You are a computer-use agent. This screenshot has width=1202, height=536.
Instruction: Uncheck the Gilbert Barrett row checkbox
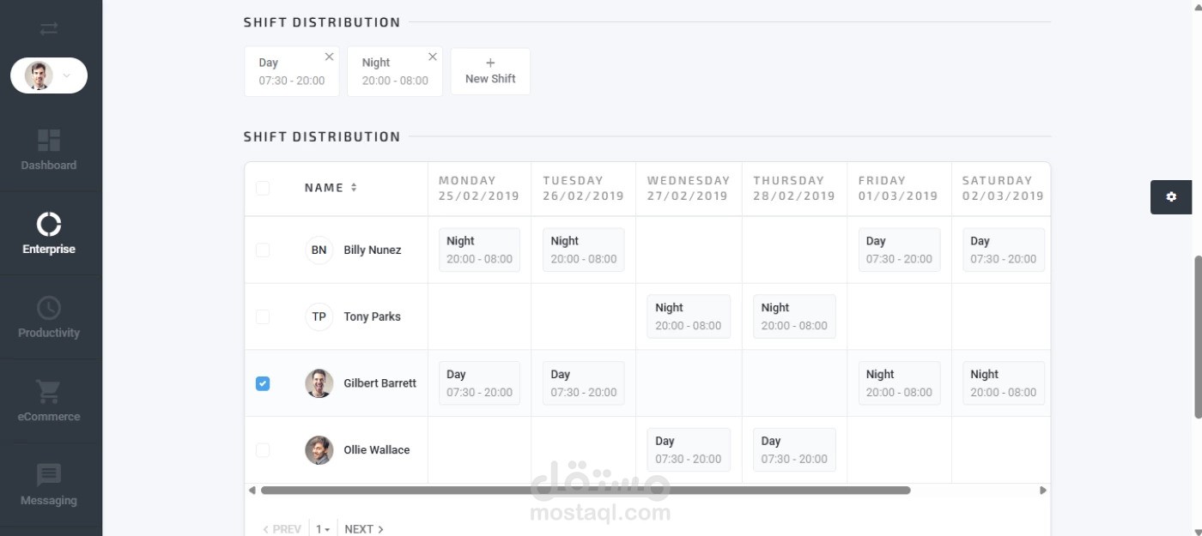point(263,383)
